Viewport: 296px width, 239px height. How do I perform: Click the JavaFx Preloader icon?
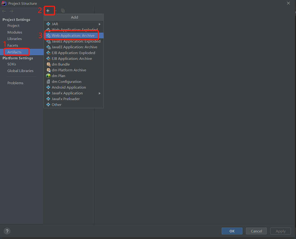click(48, 99)
